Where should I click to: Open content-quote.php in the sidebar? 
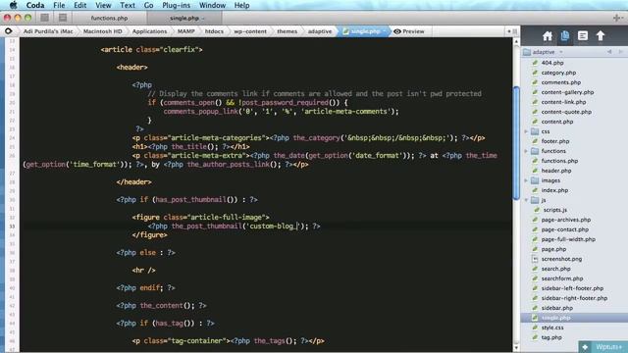(x=566, y=112)
